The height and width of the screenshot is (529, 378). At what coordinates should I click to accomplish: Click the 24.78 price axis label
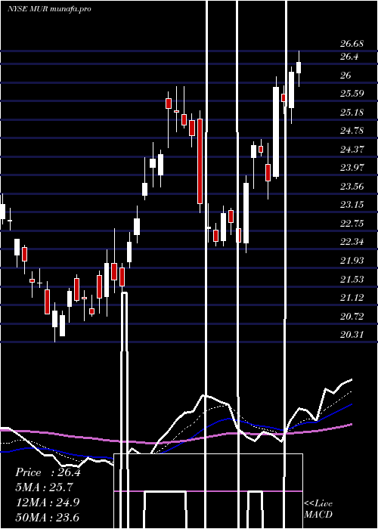pyautogui.click(x=352, y=131)
